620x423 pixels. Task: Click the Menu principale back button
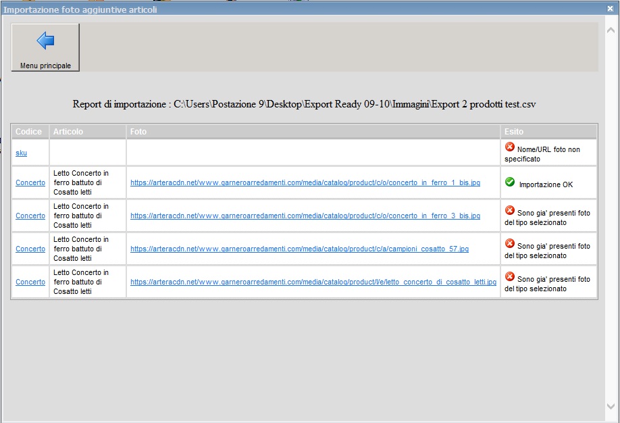click(x=45, y=47)
